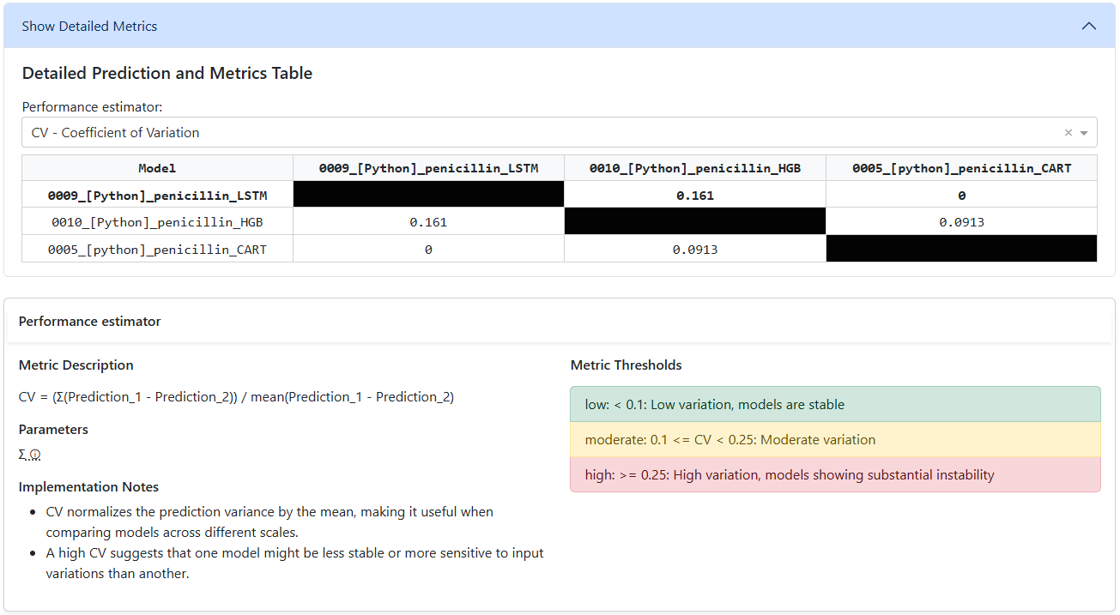Select the 0010_[Python]_penicillin_HGB column header
Image resolution: width=1120 pixels, height=615 pixels.
coord(694,168)
